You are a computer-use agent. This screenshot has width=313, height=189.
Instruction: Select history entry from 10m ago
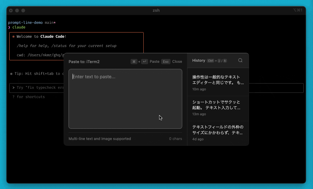coord(218,83)
